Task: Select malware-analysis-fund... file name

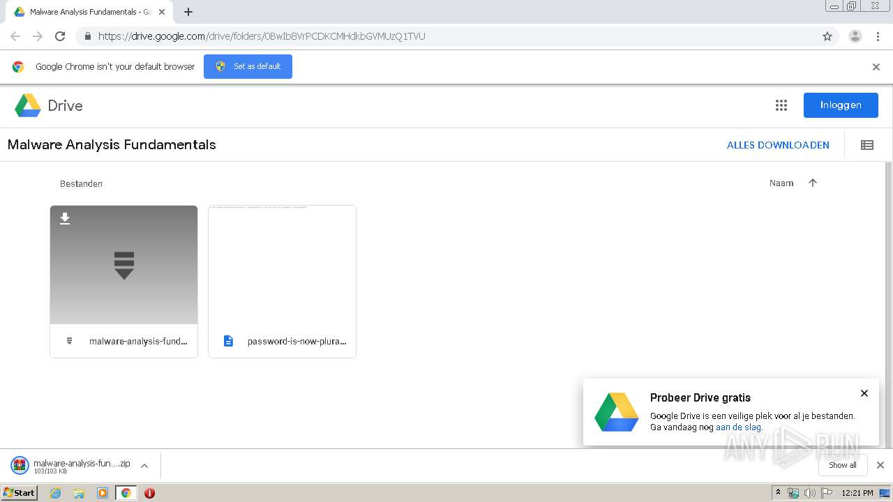Action: coord(138,342)
